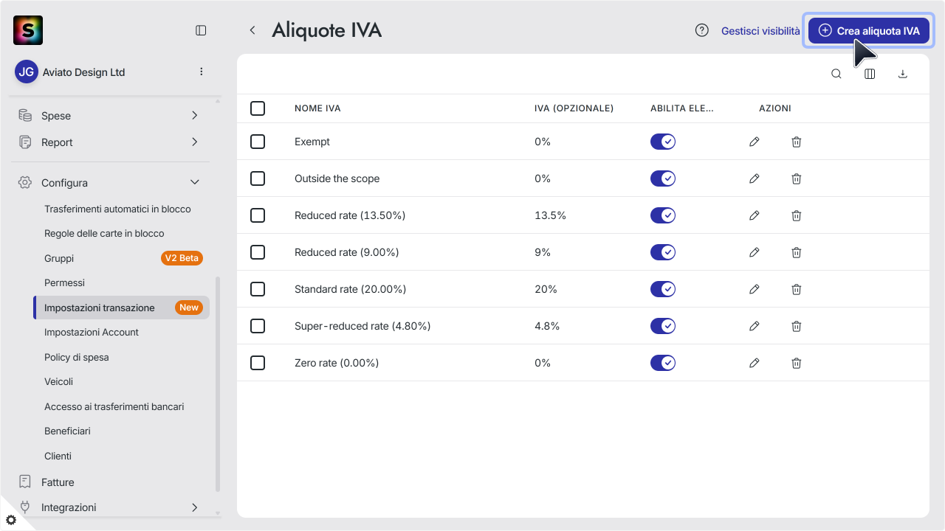Delete Super-reduced rate (4.80%)
The height and width of the screenshot is (531, 945).
797,326
